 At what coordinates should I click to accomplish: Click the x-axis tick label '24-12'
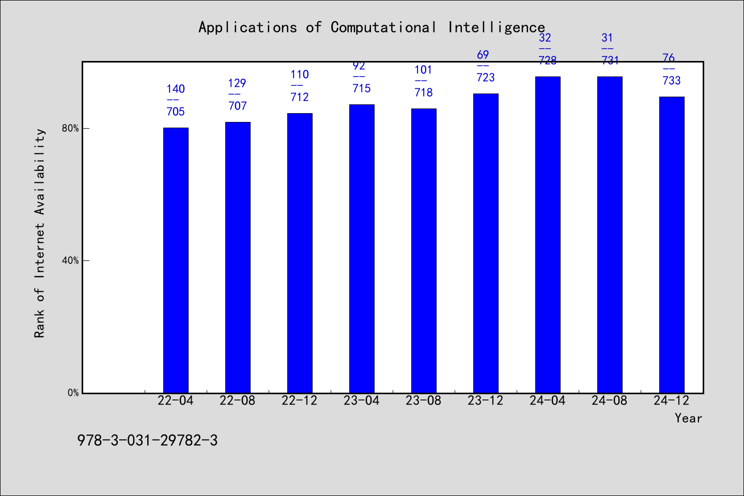[672, 401]
